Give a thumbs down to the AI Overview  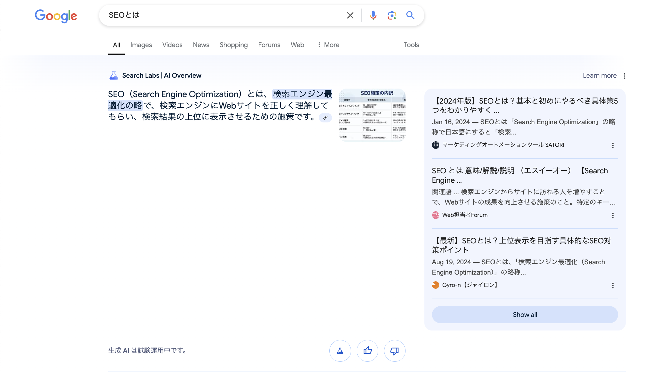(x=394, y=351)
